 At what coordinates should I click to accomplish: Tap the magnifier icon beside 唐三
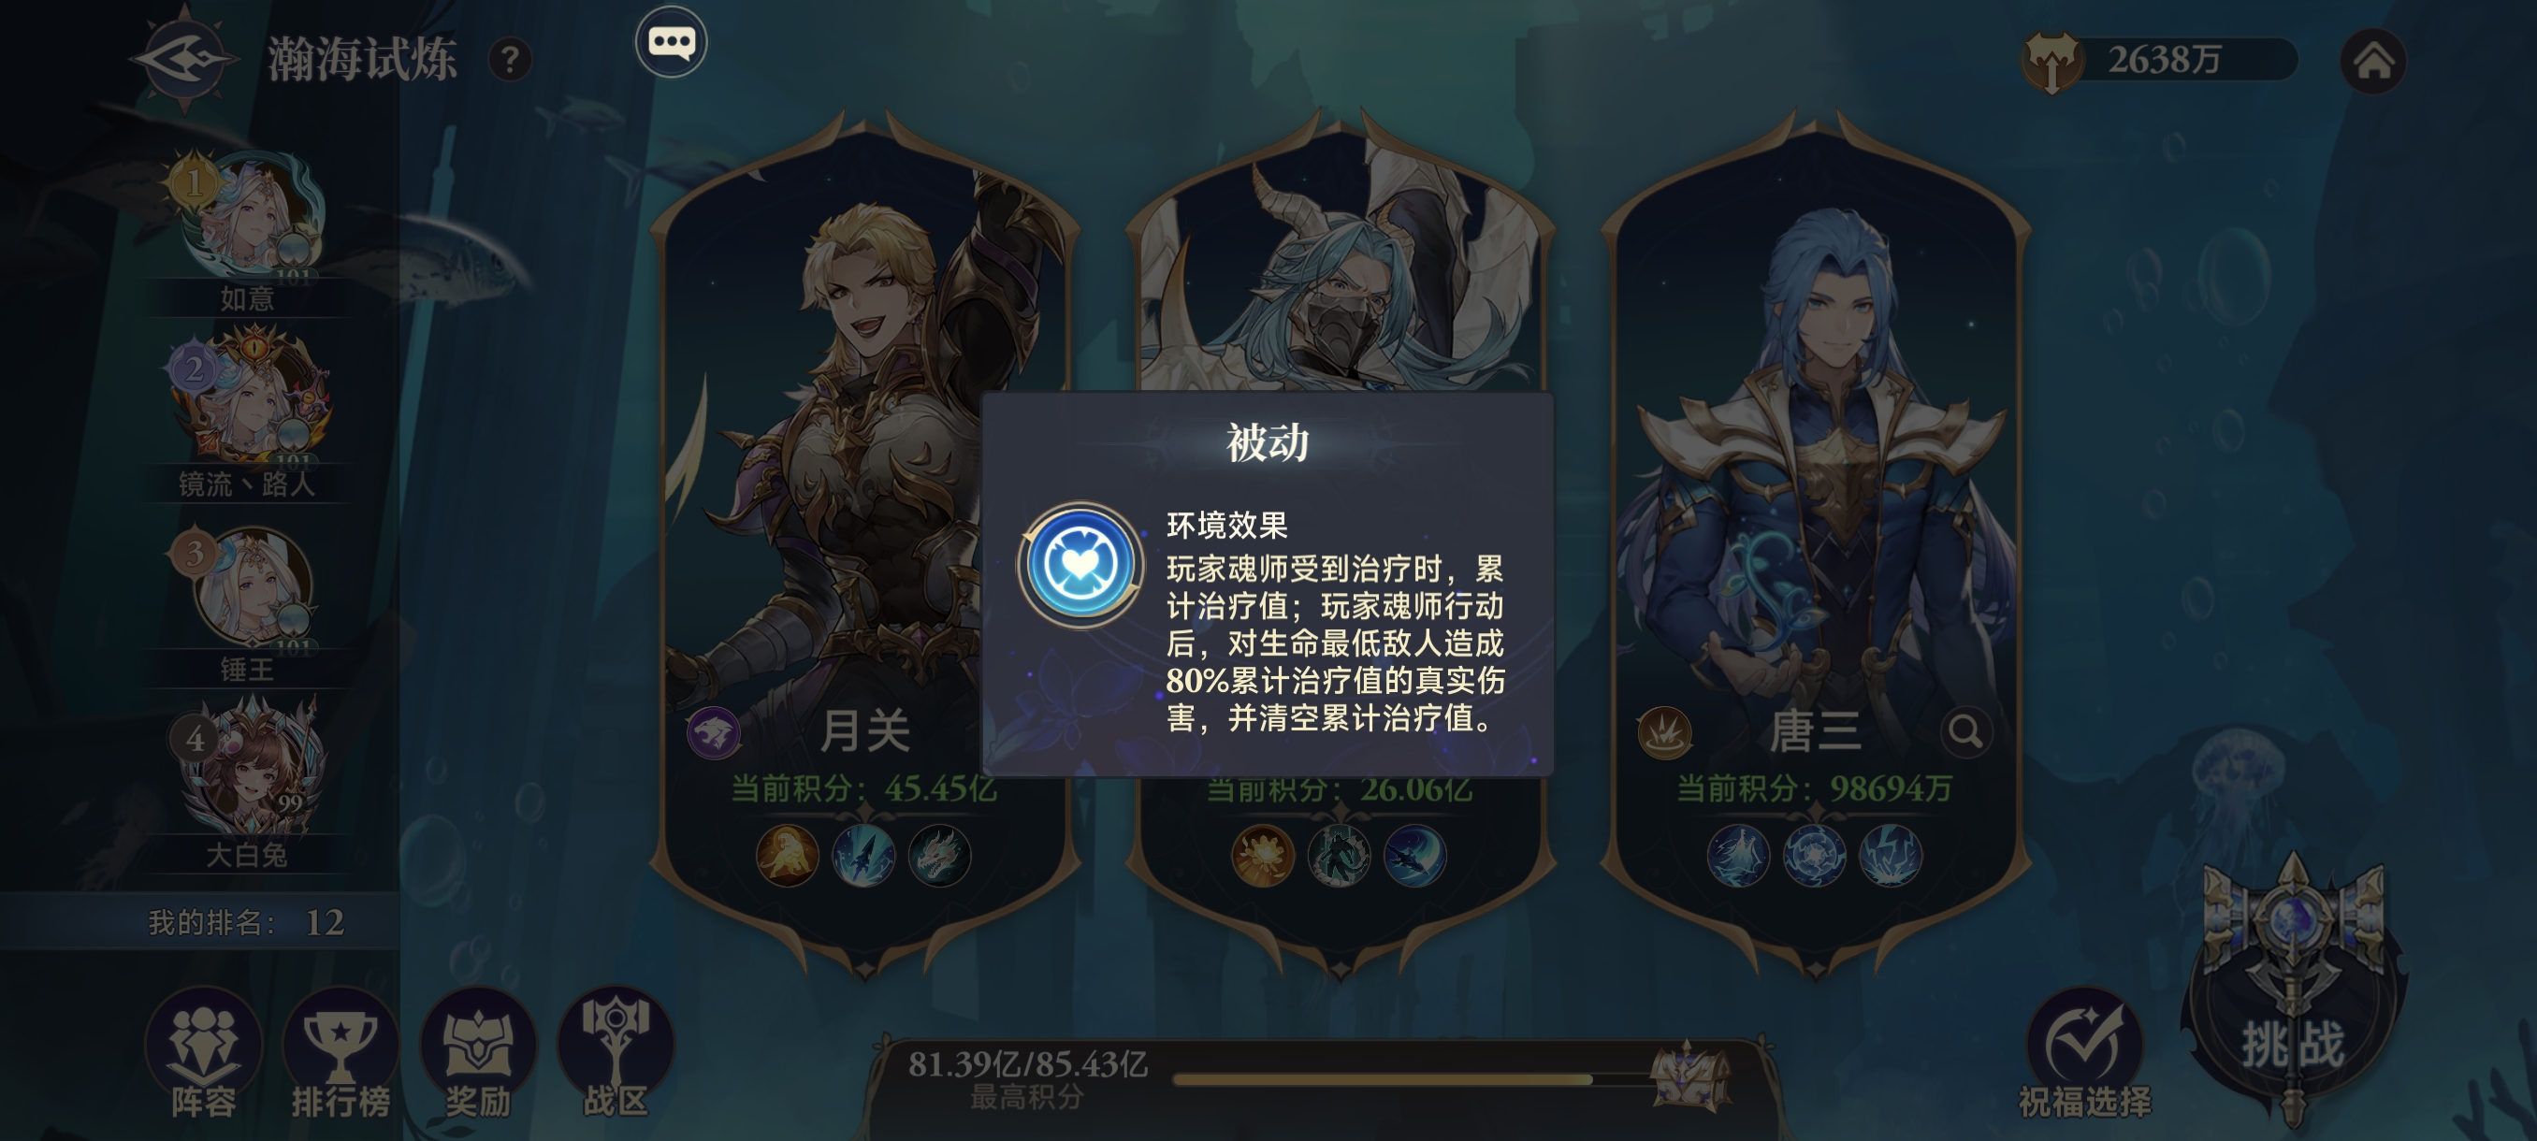pyautogui.click(x=1965, y=731)
